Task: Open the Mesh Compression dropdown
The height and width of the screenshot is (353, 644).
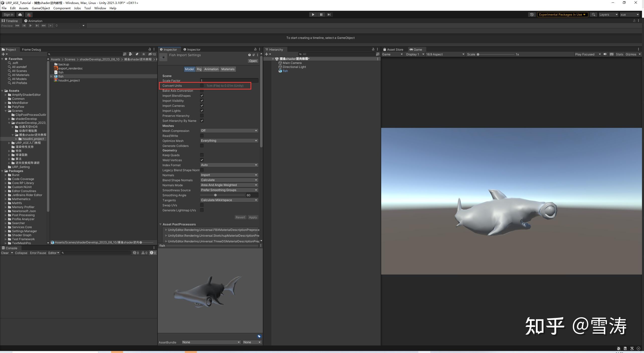Action: tap(228, 131)
